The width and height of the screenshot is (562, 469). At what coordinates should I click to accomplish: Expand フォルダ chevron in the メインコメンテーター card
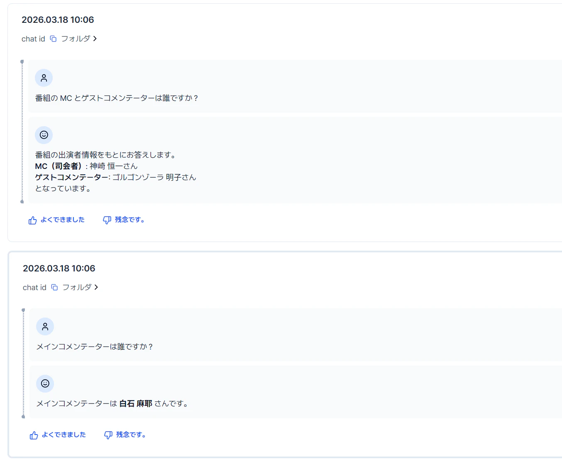(x=96, y=287)
